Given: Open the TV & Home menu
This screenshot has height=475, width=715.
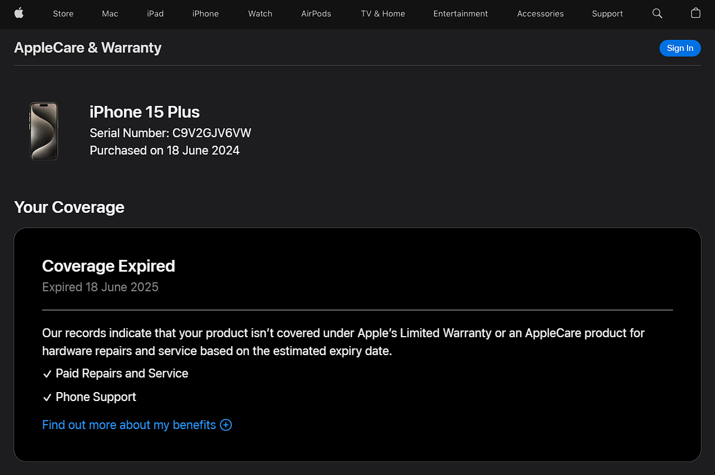Looking at the screenshot, I should click(382, 13).
